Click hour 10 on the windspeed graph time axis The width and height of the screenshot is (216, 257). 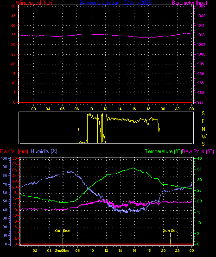[91, 109]
